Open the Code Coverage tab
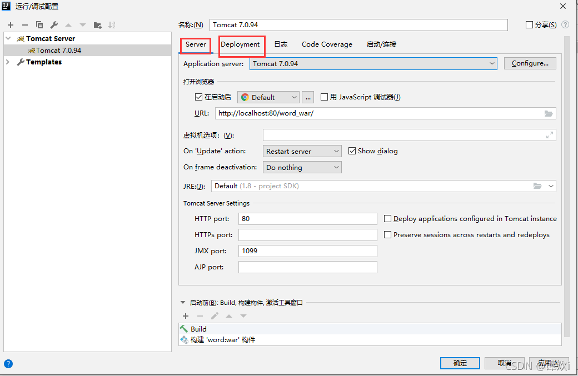The height and width of the screenshot is (376, 578). click(x=327, y=44)
